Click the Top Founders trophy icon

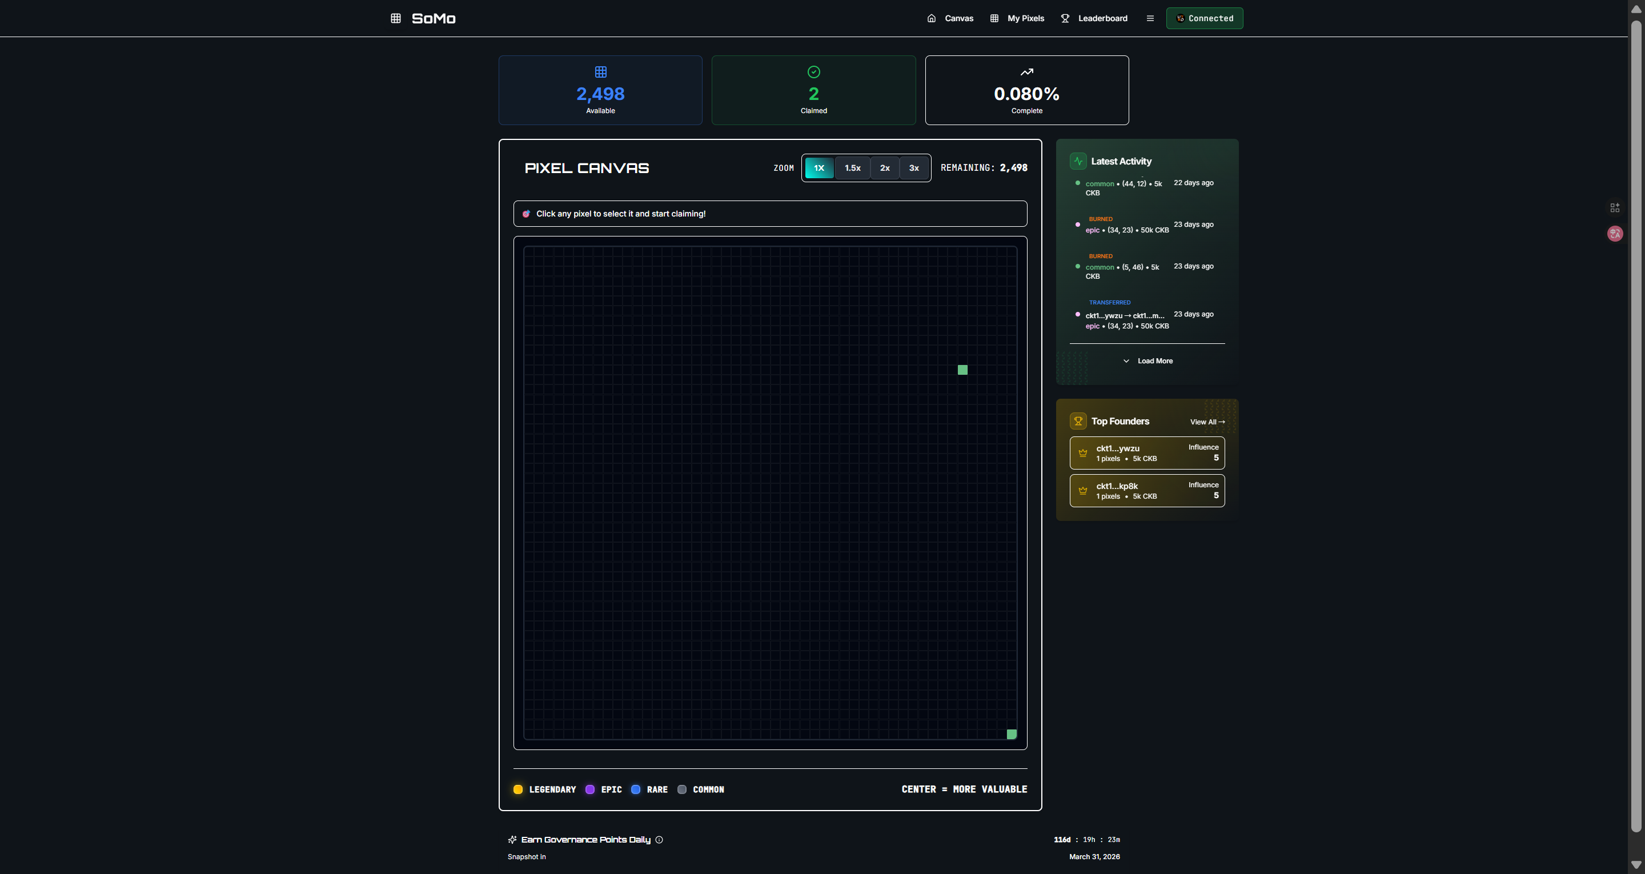tap(1078, 421)
